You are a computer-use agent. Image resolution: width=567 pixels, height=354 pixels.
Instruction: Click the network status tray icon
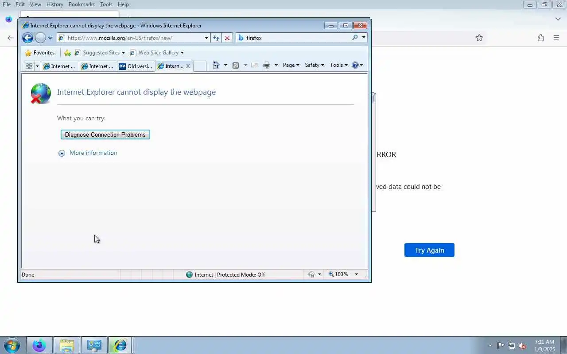tap(512, 346)
